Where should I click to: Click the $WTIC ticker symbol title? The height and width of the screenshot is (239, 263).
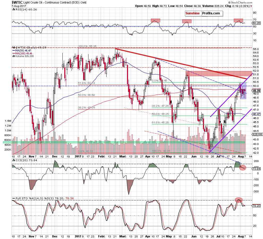(17, 2)
